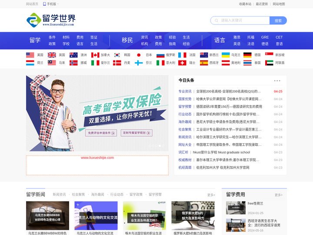Click the Canada flag icon for 加拿大
The image size is (313, 235).
point(95,55)
